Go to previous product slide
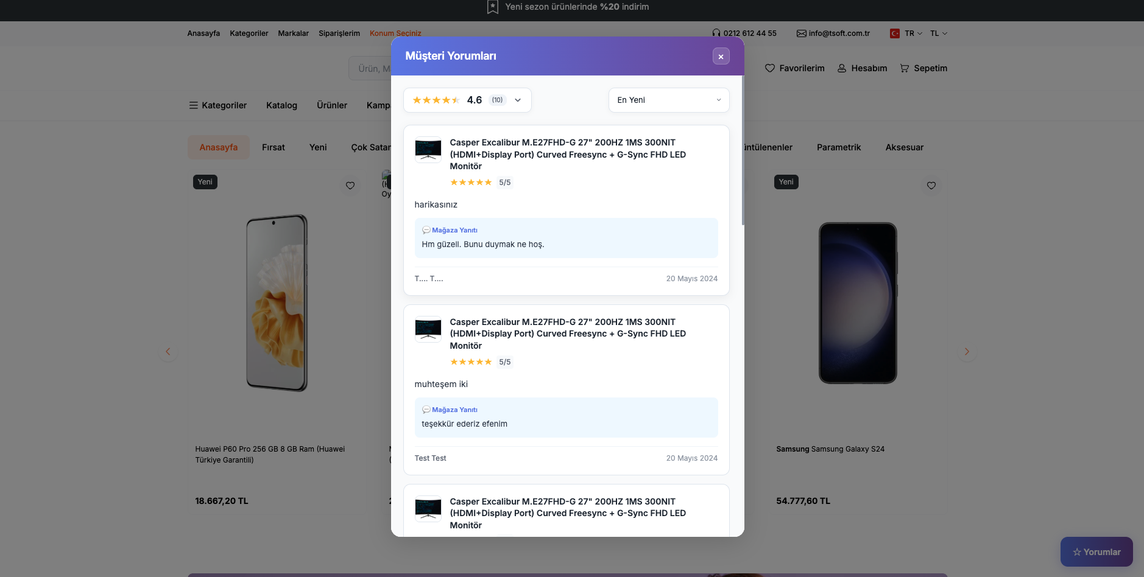 168,352
